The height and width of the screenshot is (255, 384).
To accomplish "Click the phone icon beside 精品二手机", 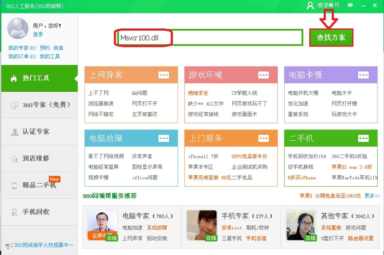I will [x=14, y=185].
